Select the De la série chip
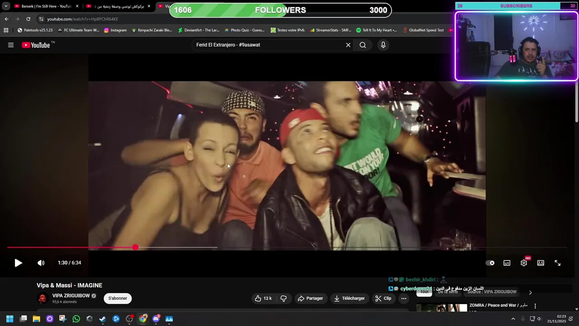The image size is (579, 326). pyautogui.click(x=448, y=292)
